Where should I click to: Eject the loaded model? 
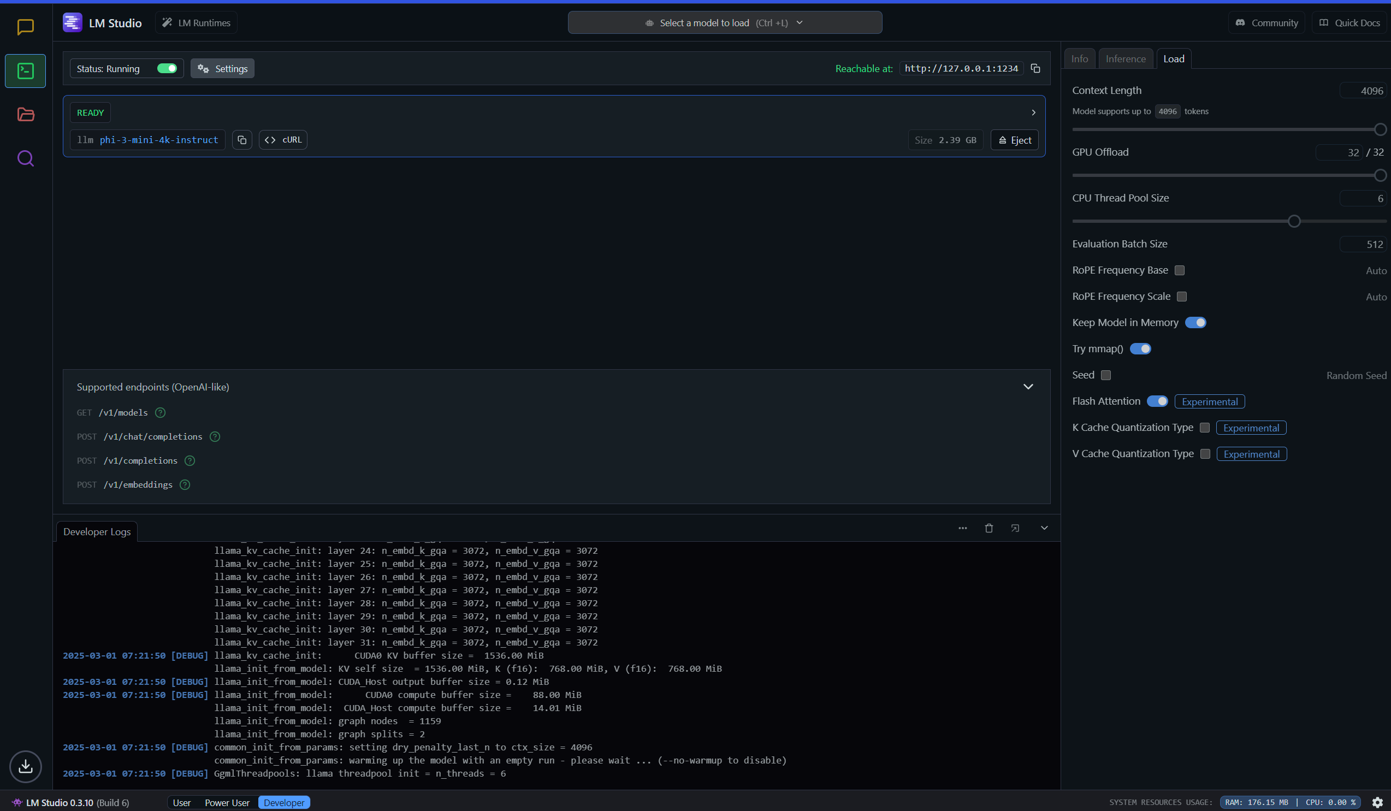point(1015,140)
